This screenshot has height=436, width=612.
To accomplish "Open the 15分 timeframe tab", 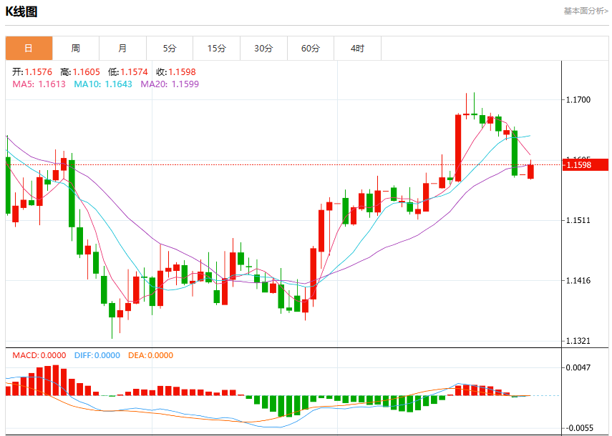I will pos(217,49).
